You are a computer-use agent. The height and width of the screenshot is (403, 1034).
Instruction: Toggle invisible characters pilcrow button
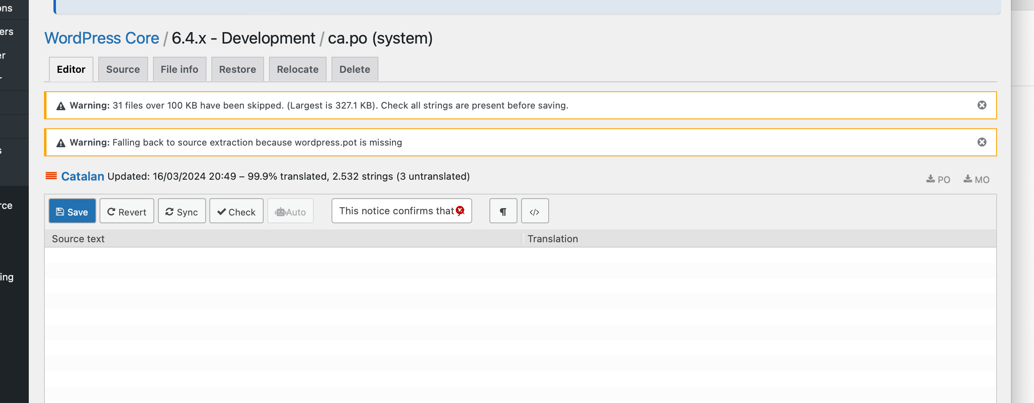tap(503, 211)
